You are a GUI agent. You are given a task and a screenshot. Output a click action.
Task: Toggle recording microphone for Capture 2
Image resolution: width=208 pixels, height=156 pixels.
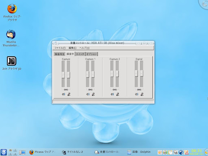[x=117, y=94]
